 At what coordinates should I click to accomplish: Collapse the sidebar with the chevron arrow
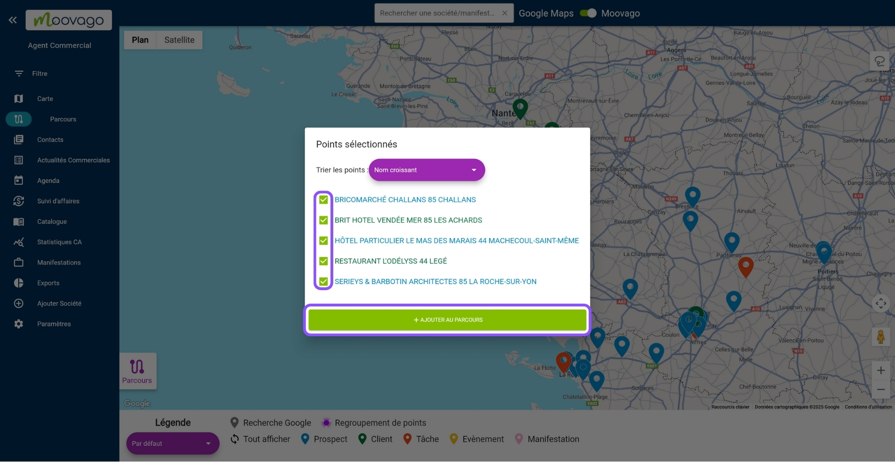coord(13,20)
